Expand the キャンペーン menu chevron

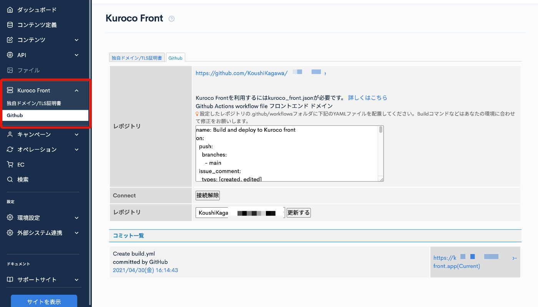pos(76,134)
